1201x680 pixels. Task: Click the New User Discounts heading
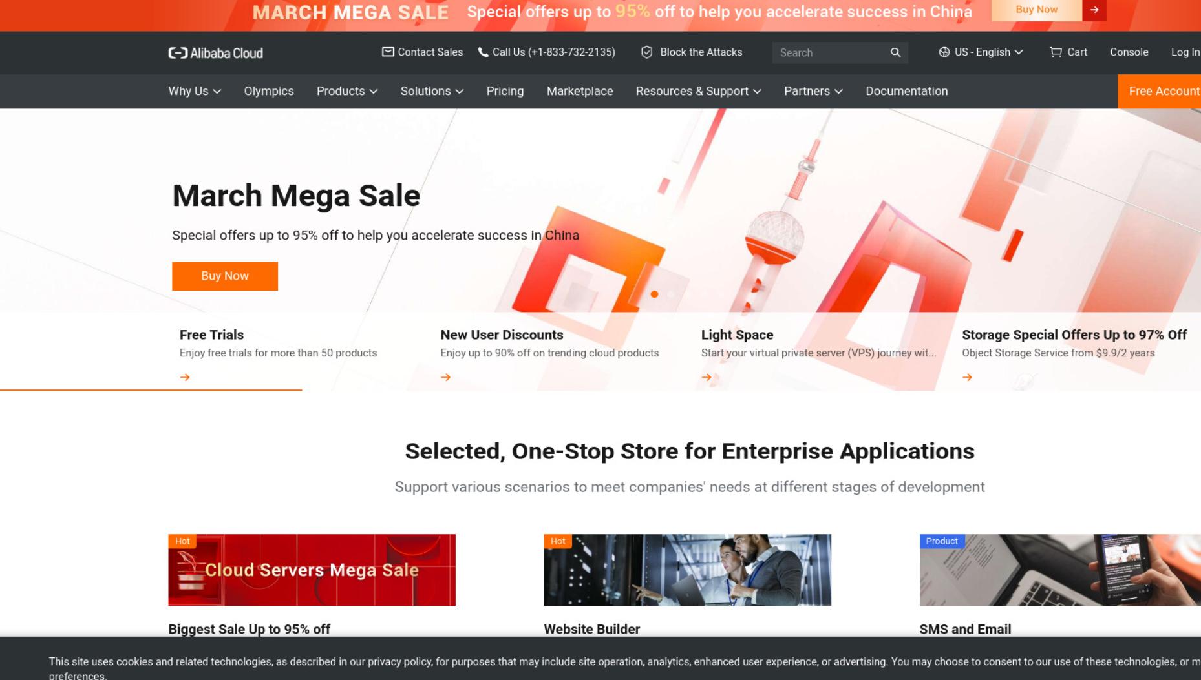click(x=502, y=335)
